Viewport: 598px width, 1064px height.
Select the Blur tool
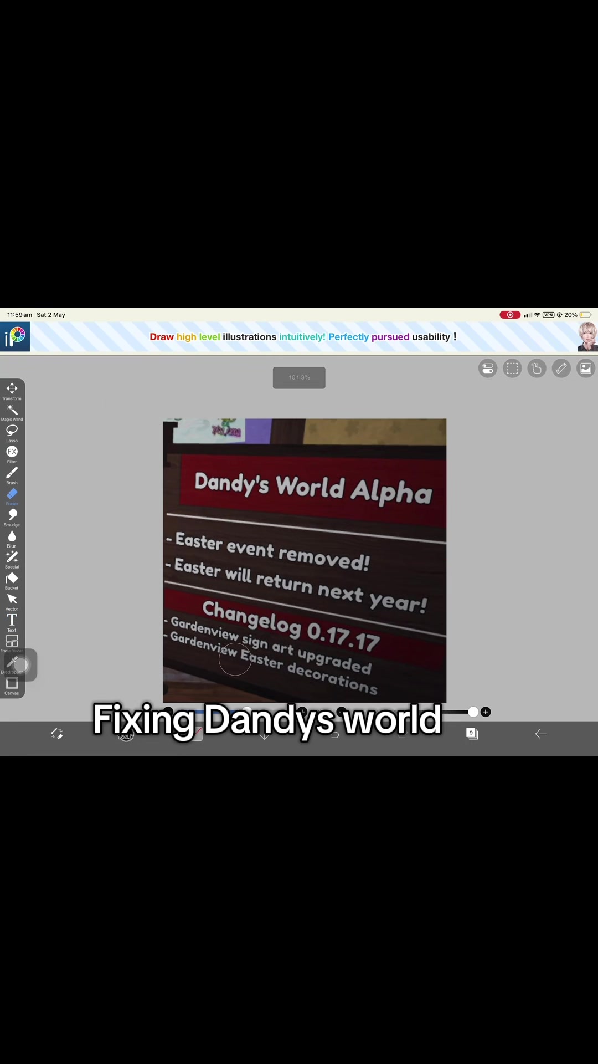(12, 538)
